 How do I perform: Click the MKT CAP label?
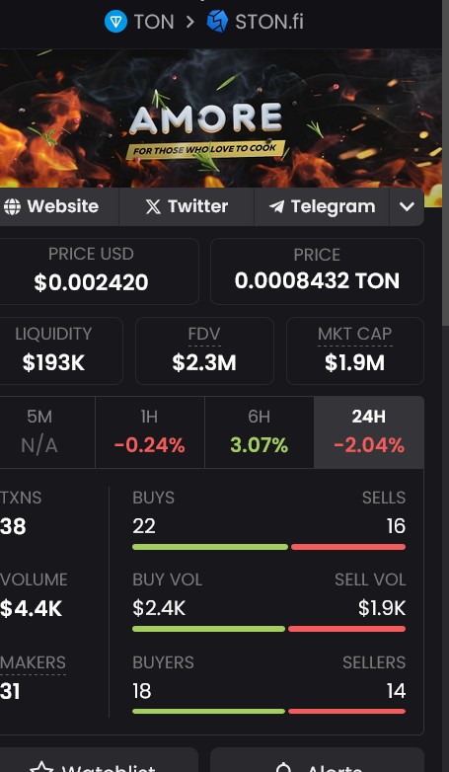pyautogui.click(x=354, y=335)
